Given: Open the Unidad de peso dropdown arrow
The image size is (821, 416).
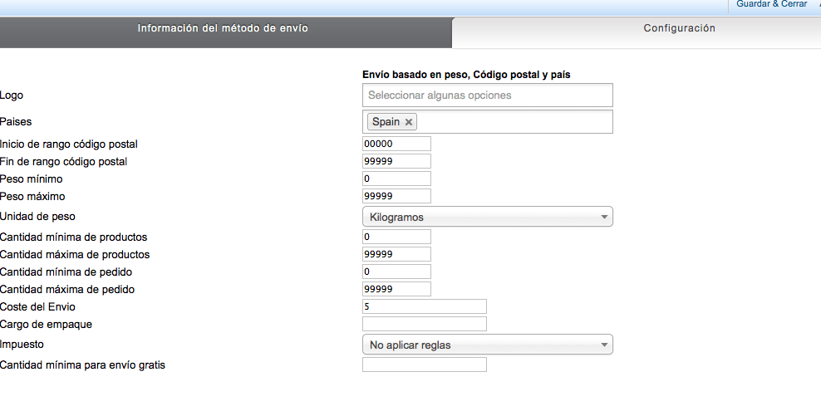Looking at the screenshot, I should coord(604,217).
